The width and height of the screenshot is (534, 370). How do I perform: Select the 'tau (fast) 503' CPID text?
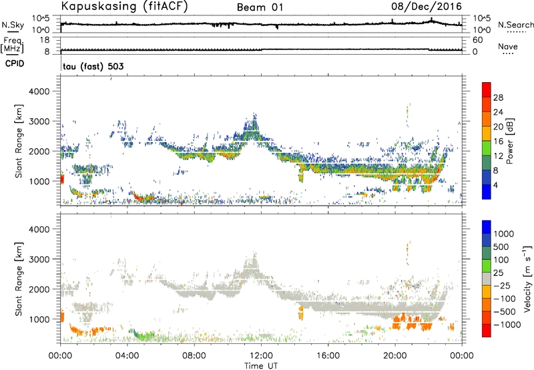coord(93,66)
